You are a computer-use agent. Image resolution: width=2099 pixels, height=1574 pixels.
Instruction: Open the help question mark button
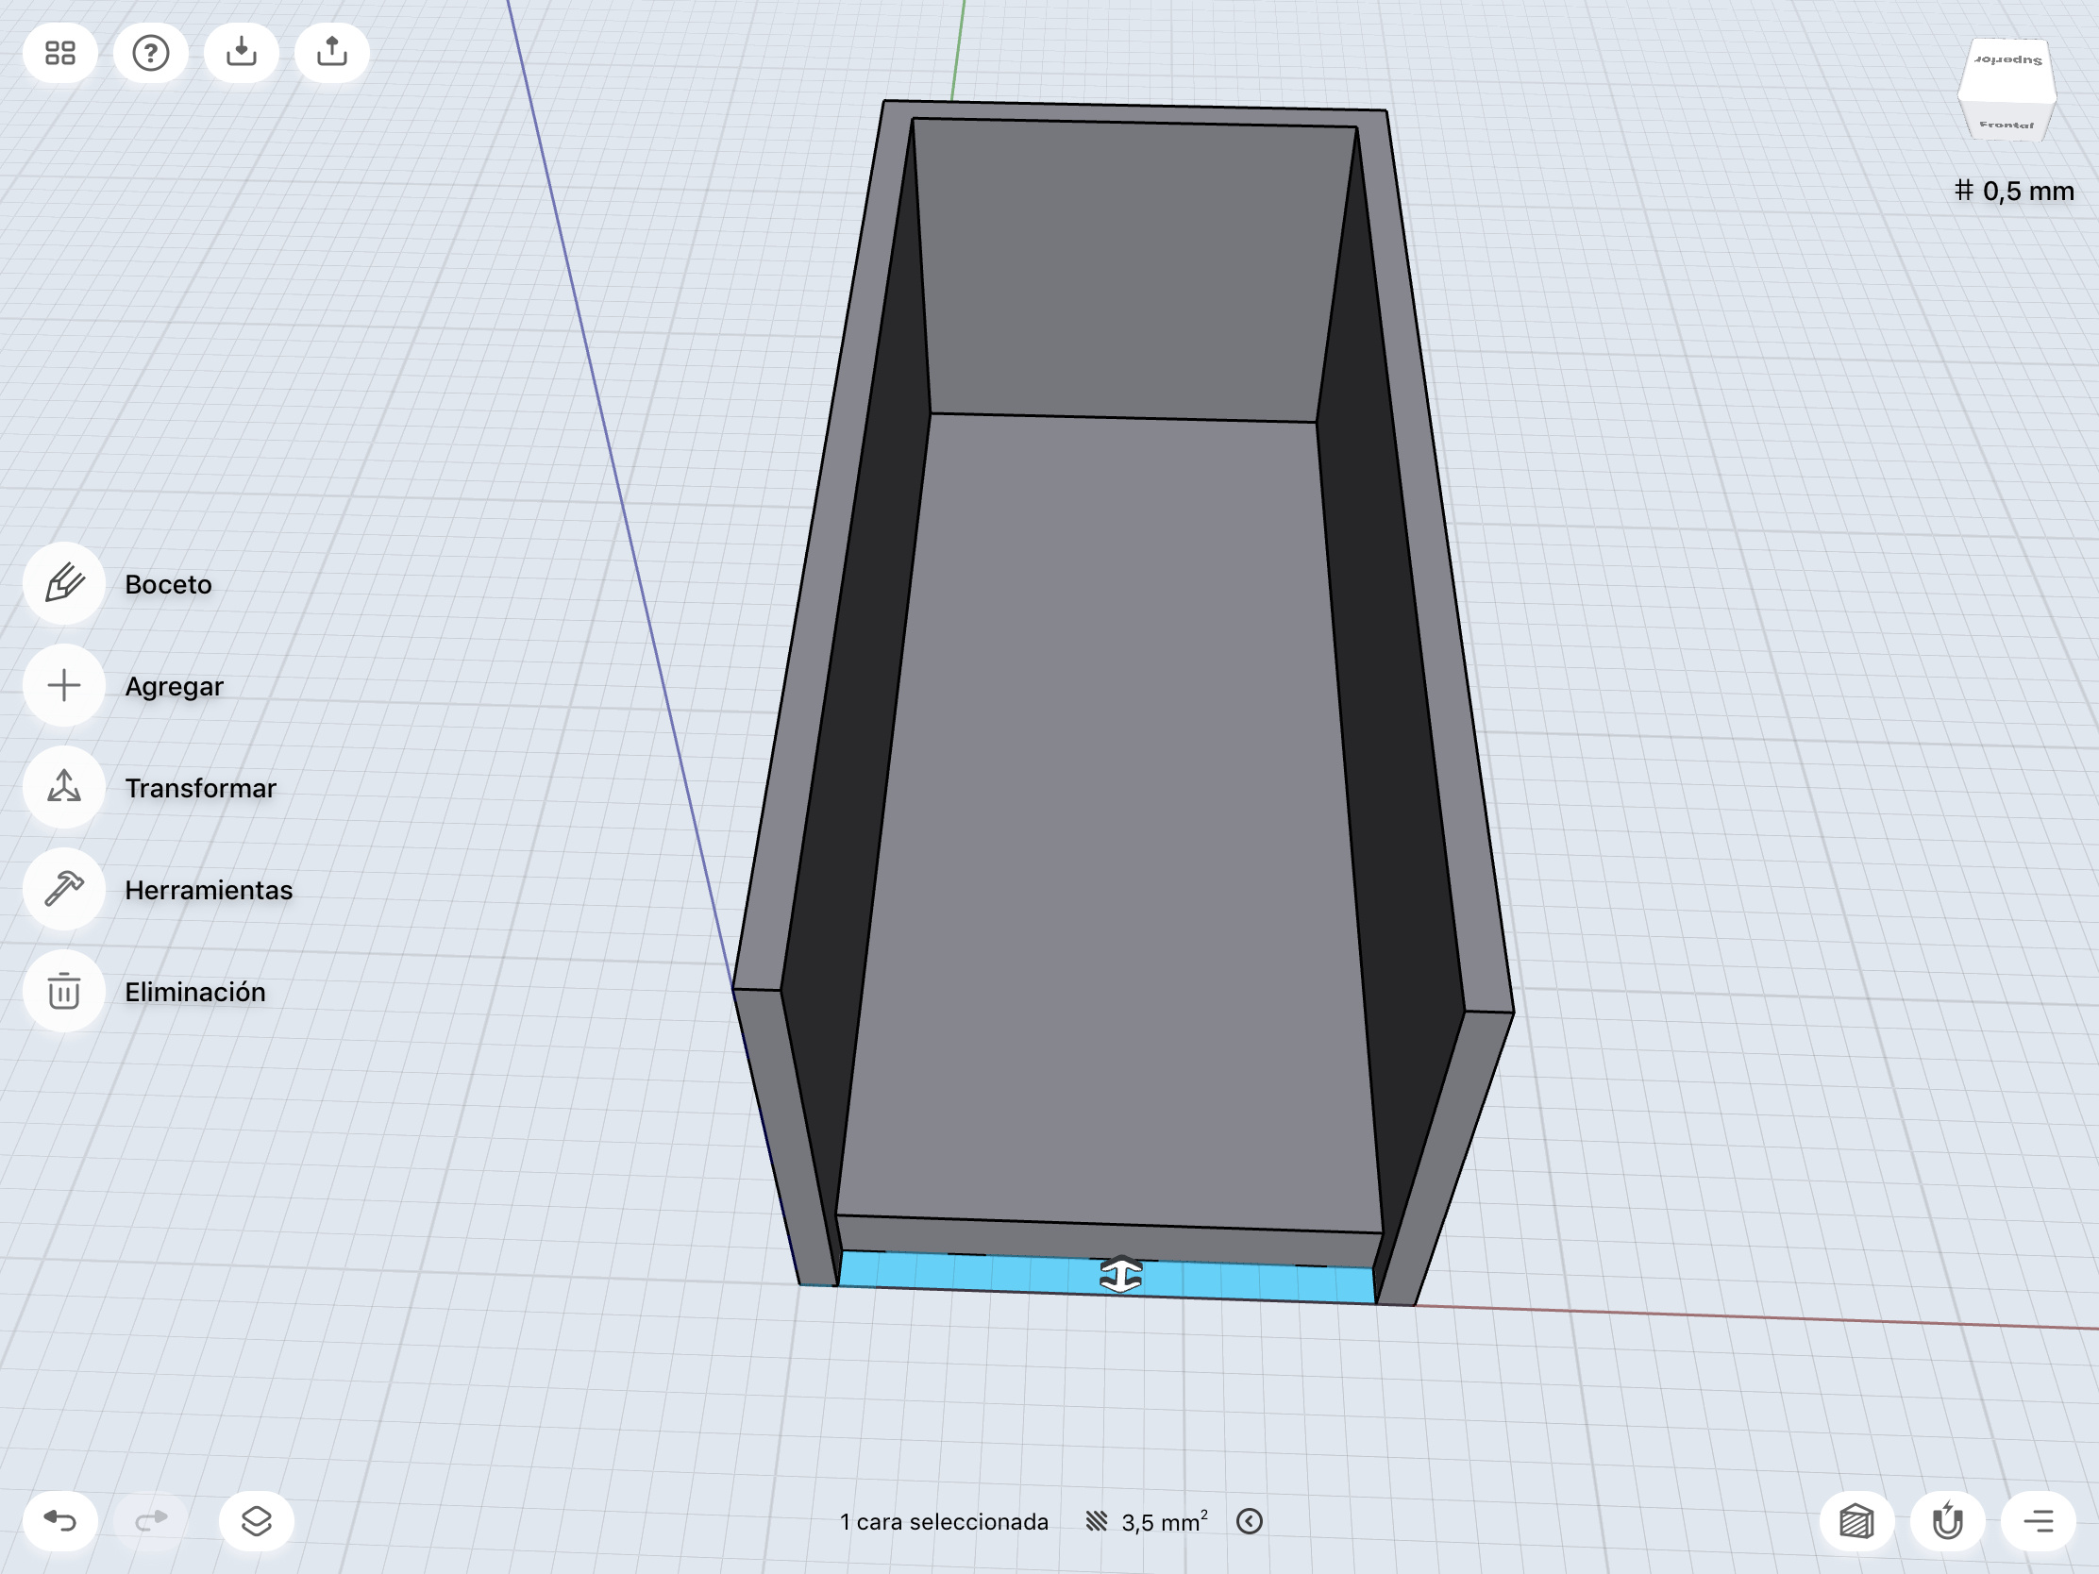click(150, 52)
